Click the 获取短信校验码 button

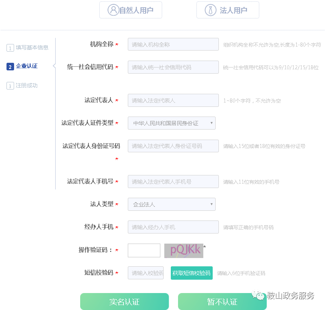[191, 273]
